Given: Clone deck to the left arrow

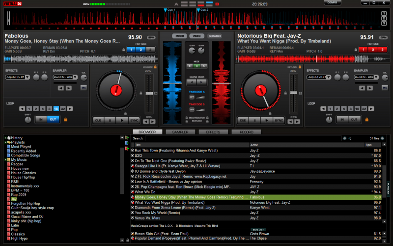Looking at the screenshot, I should click(x=192, y=82).
